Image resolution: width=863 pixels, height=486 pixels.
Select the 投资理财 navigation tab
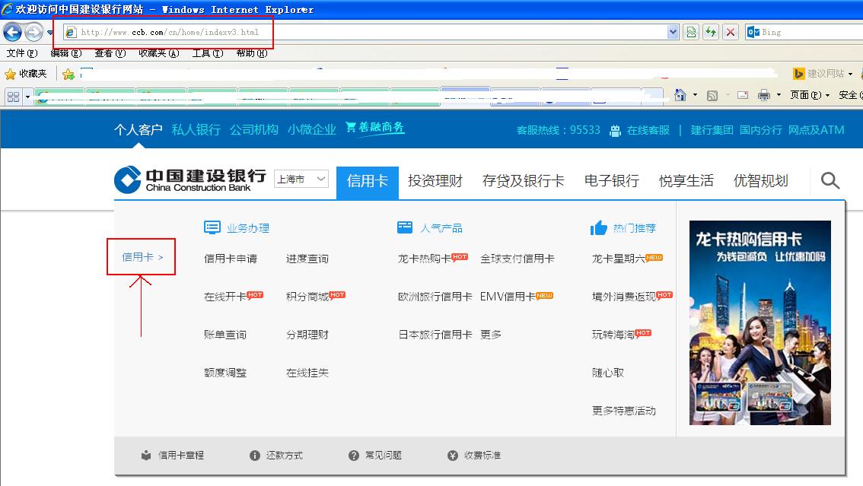coord(435,181)
